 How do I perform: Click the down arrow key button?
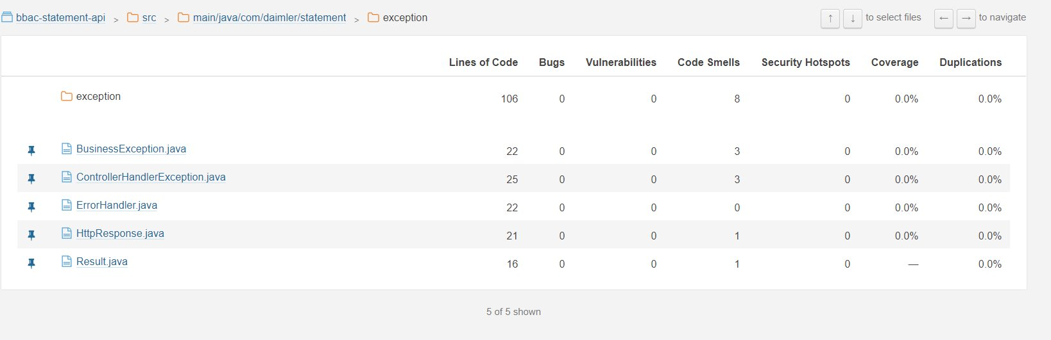click(x=852, y=18)
